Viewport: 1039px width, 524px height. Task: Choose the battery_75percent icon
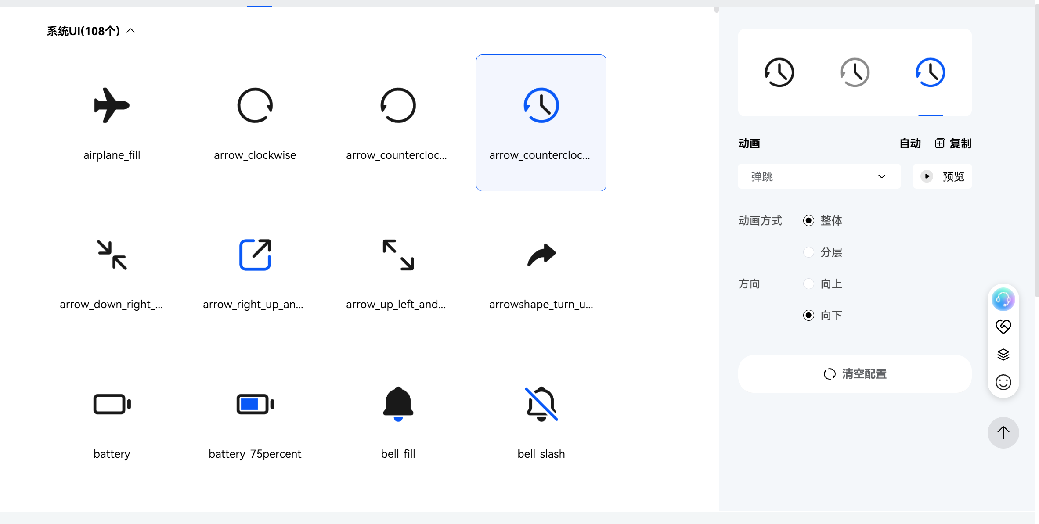click(255, 404)
